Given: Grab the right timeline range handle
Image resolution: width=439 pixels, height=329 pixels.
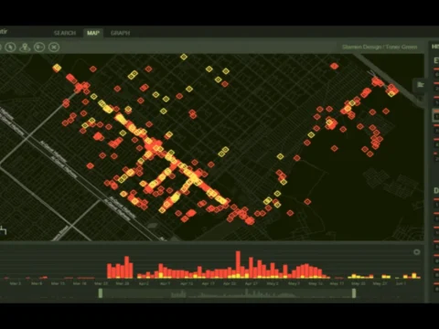Looking at the screenshot, I should point(354,293).
